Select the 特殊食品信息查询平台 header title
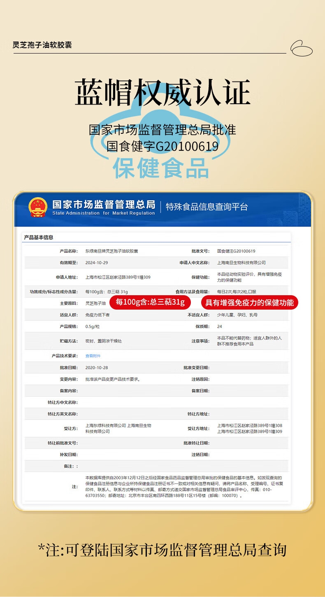This screenshot has height=597, width=325. point(207,207)
